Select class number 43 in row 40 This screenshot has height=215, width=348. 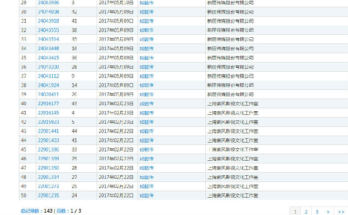(x=74, y=104)
